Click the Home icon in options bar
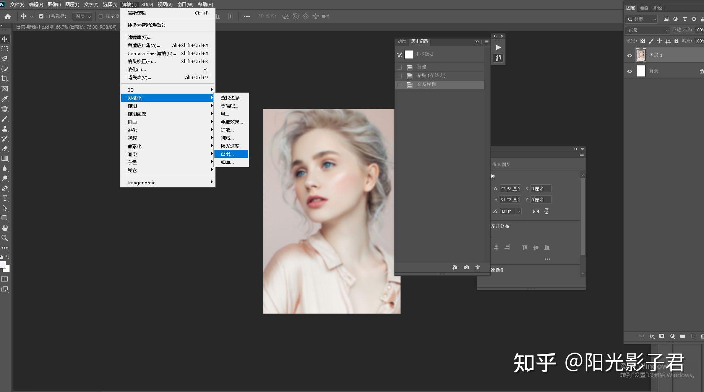 pos(8,16)
